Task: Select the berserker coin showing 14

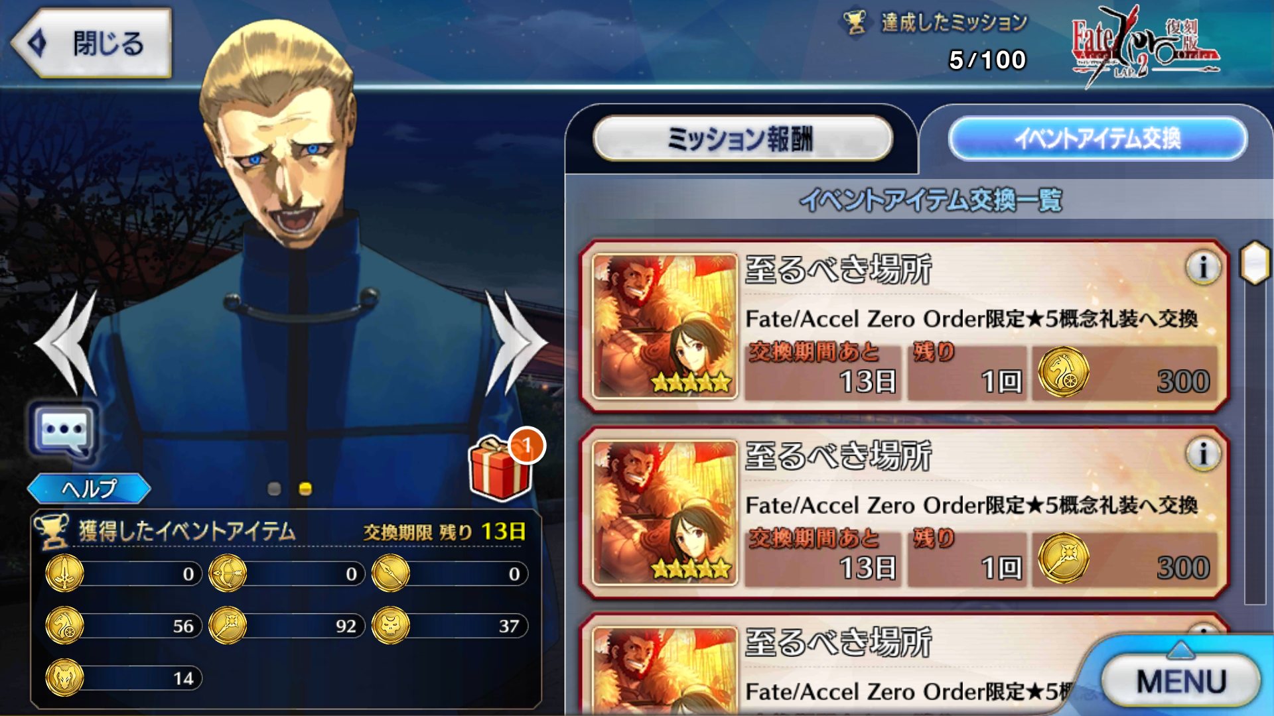Action: click(64, 678)
